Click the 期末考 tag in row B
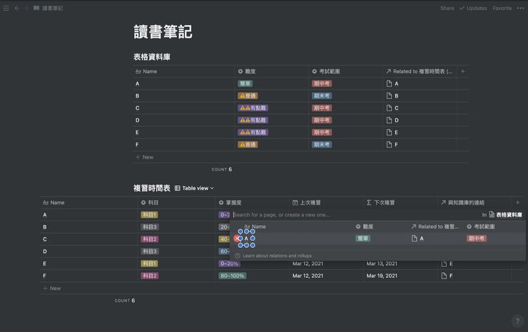528x332 pixels. (322, 96)
